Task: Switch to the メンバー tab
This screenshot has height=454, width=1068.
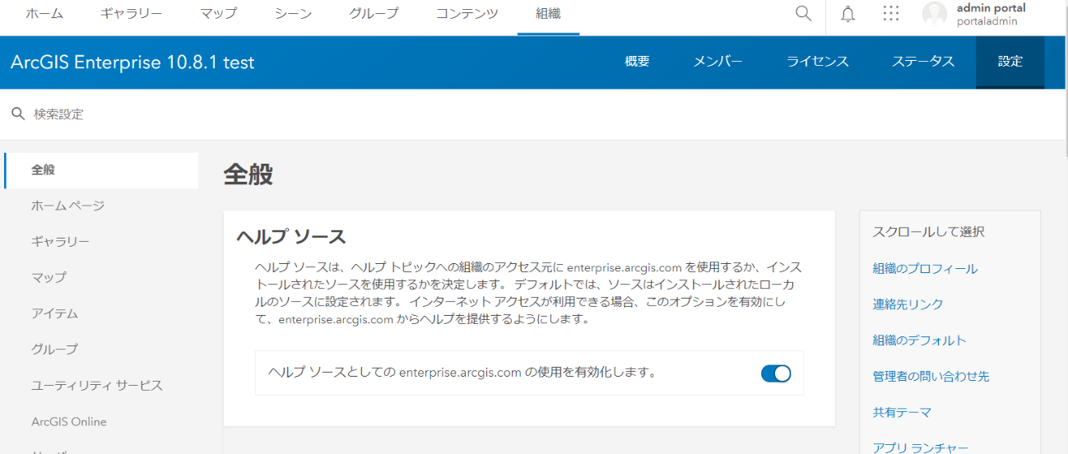Action: (718, 62)
